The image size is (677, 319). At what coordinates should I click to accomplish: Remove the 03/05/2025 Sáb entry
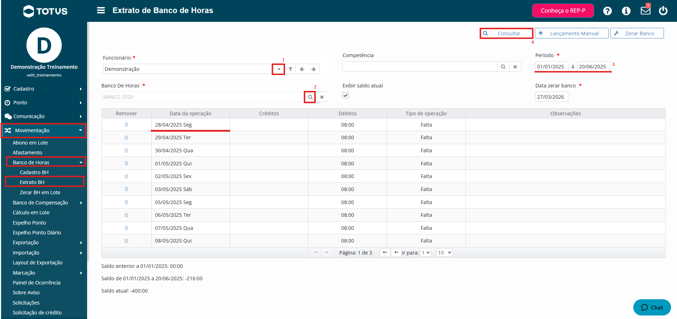[126, 189]
